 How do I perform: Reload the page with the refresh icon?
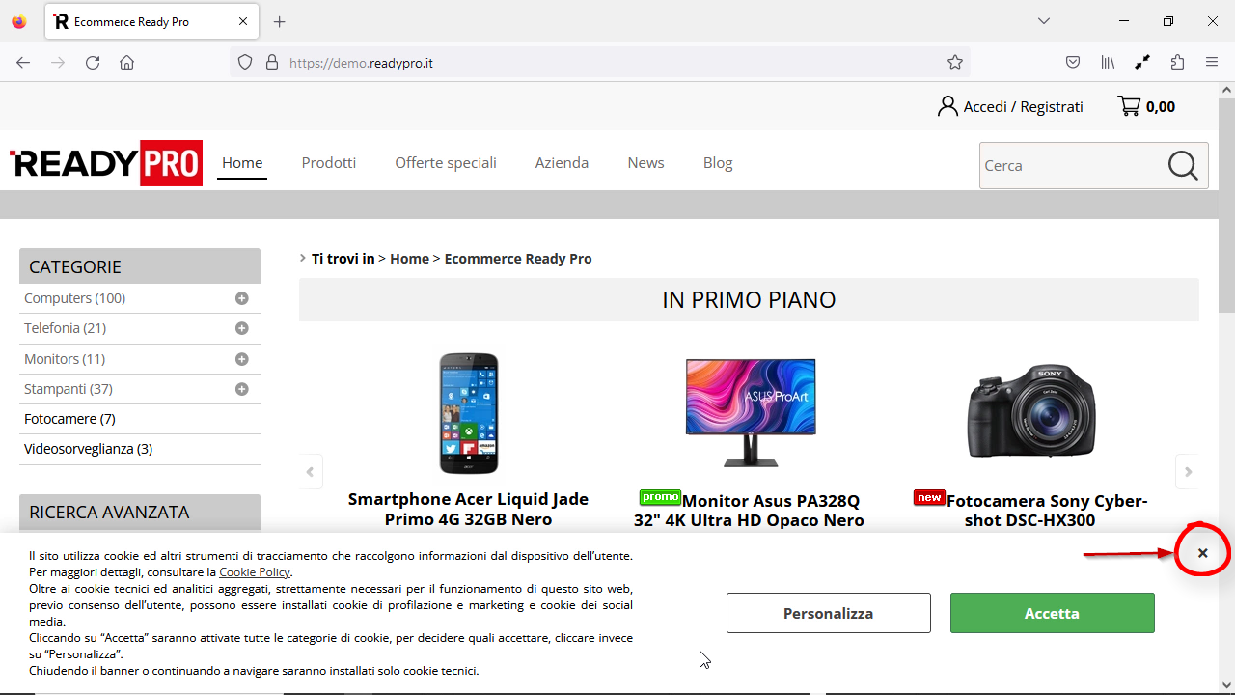pos(93,63)
